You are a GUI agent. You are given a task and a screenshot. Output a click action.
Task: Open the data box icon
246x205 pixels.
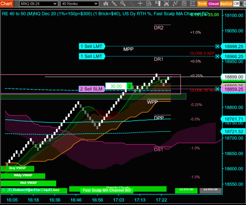pyautogui.click(x=149, y=4)
